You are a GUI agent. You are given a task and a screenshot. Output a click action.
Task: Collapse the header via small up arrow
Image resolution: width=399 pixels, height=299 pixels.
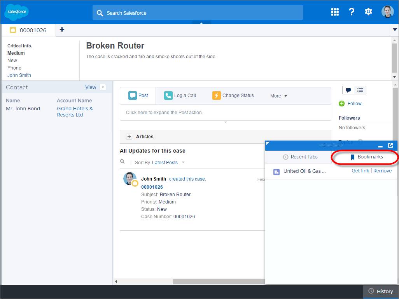pos(201,23)
